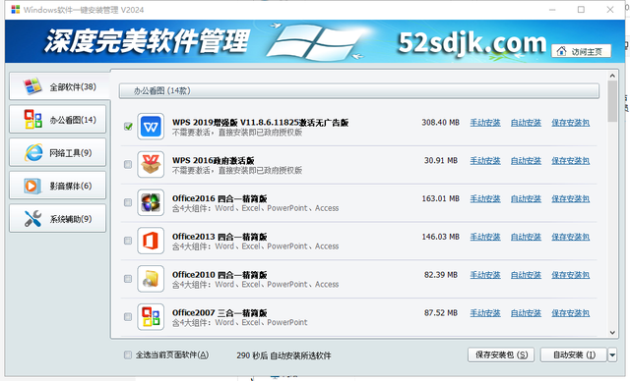Click the Windows logo in title bar
The image size is (630, 381).
16,10
